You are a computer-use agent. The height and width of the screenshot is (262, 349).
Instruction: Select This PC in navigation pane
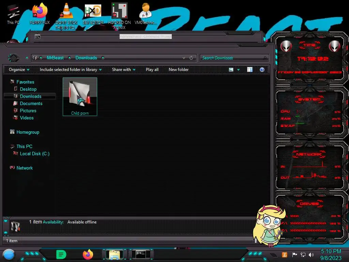coord(24,146)
